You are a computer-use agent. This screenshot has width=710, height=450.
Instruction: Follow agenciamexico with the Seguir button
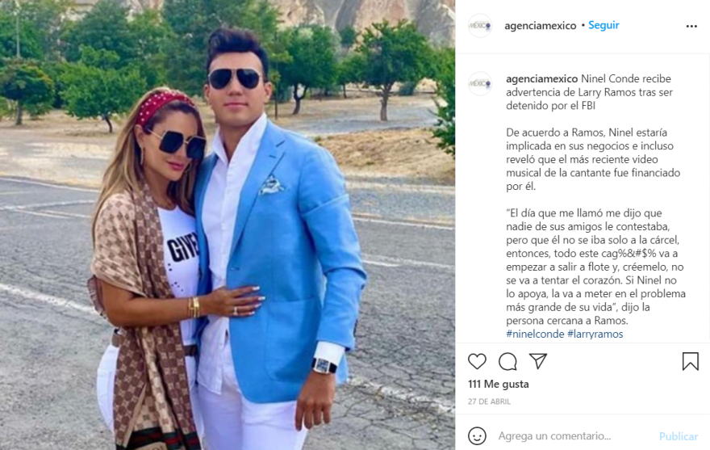pos(603,25)
